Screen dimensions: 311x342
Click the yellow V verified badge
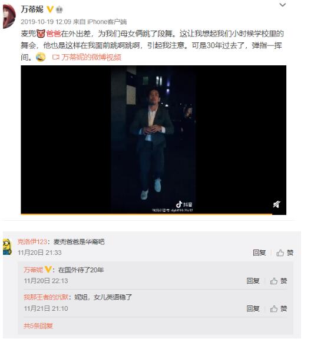click(50, 9)
